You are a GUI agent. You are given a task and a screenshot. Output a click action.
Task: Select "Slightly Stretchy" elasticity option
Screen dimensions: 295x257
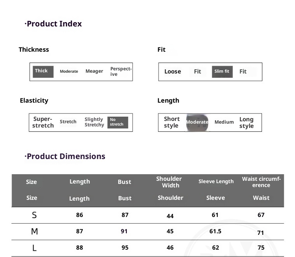point(94,122)
